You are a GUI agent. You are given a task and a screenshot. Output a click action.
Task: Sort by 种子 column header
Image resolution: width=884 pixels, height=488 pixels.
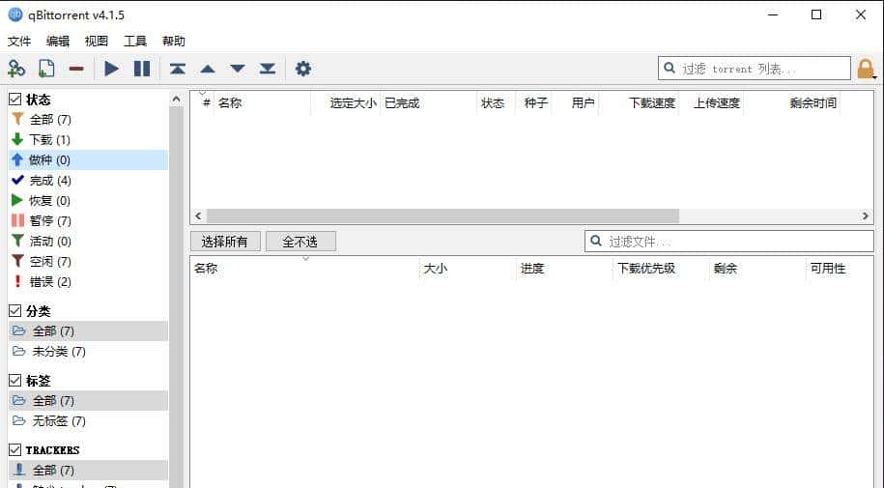[533, 103]
